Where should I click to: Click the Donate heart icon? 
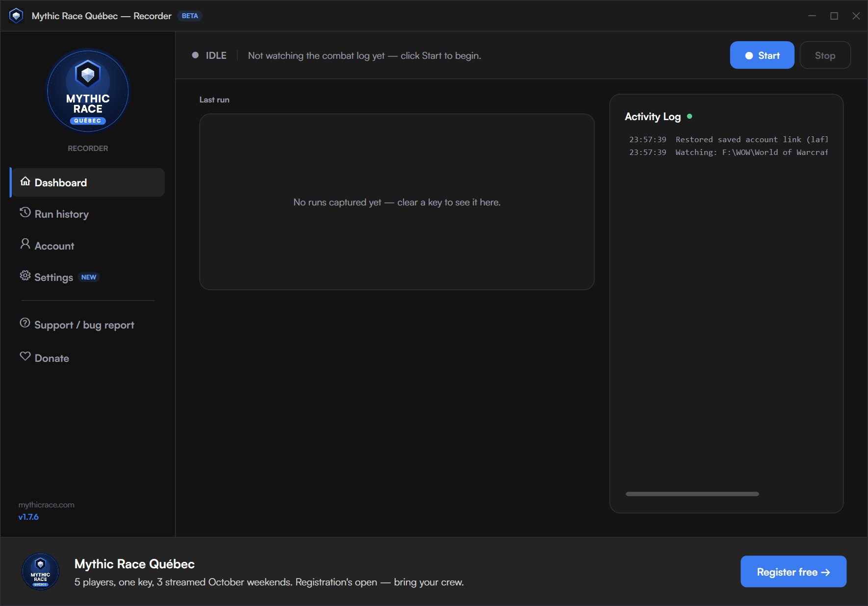coord(25,356)
